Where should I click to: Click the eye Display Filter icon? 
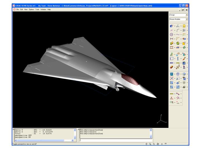coord(184,78)
